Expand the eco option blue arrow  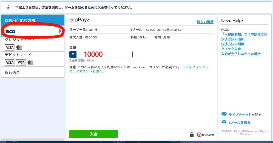pyautogui.click(x=60, y=32)
